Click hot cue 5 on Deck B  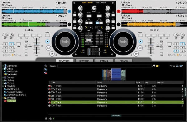tap(176, 51)
